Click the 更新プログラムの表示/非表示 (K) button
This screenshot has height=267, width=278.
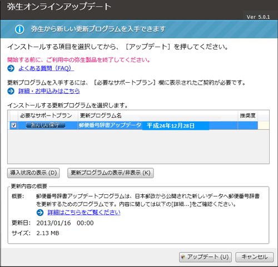pyautogui.click(x=111, y=173)
